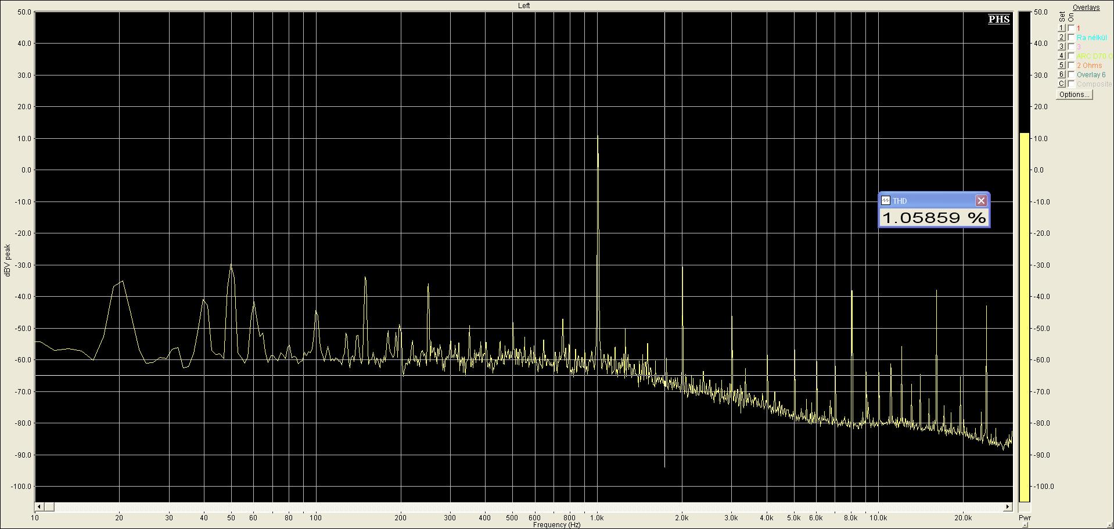1114x529 pixels.
Task: Enable the overlay 1 checkbox
Action: tap(1071, 28)
